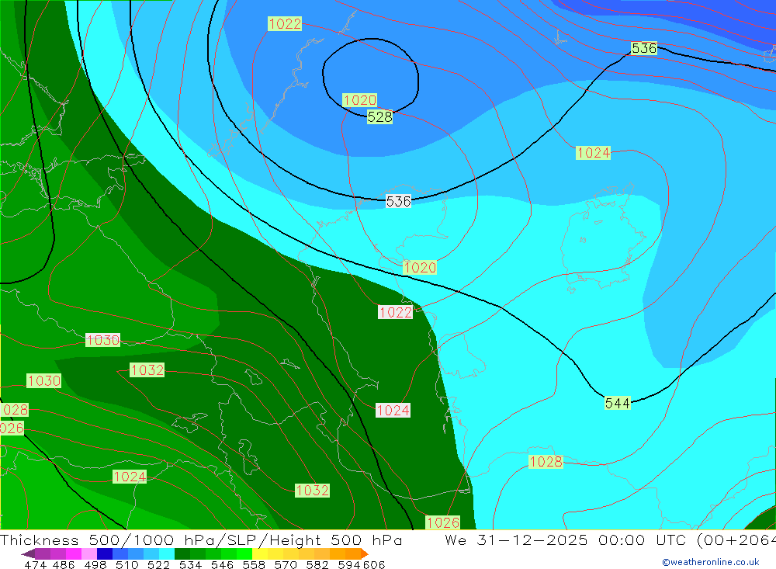
Task: Click the 1020 label just above 528
Action: click(x=360, y=100)
